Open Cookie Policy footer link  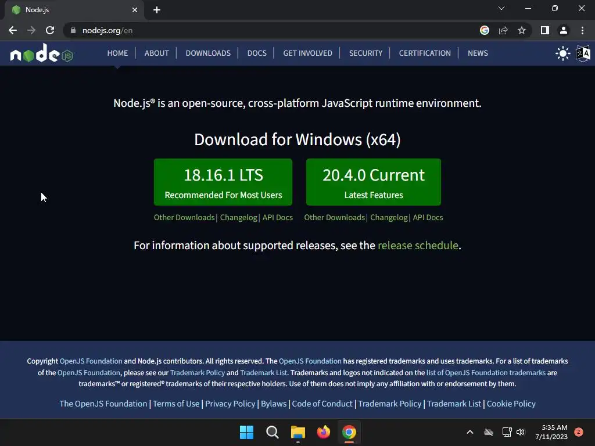[x=511, y=404]
